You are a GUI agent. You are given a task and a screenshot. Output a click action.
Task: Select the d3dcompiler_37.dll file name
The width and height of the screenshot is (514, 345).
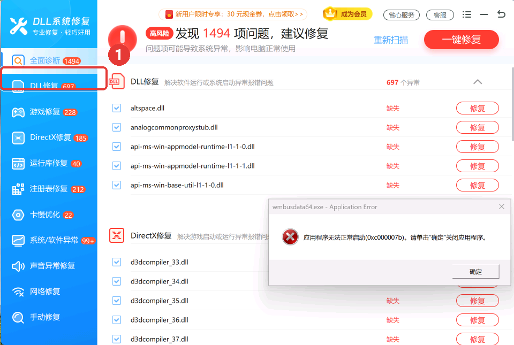click(x=160, y=339)
